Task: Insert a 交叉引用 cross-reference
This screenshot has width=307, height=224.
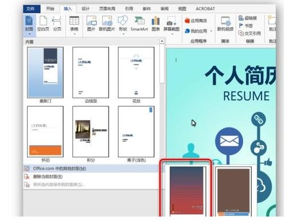Action: (250, 33)
